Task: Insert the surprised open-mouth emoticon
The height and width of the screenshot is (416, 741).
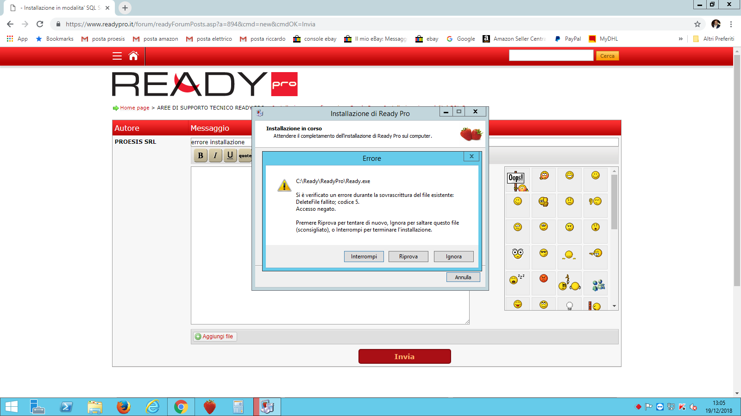Action: tap(596, 227)
